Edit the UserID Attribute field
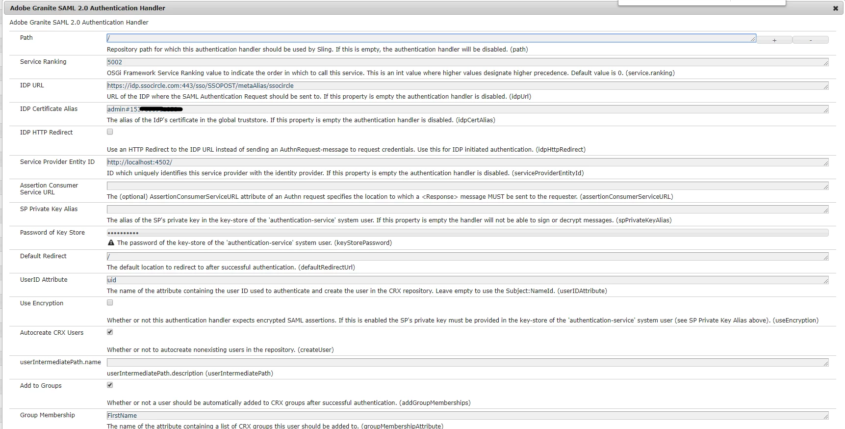This screenshot has width=845, height=429. (468, 280)
